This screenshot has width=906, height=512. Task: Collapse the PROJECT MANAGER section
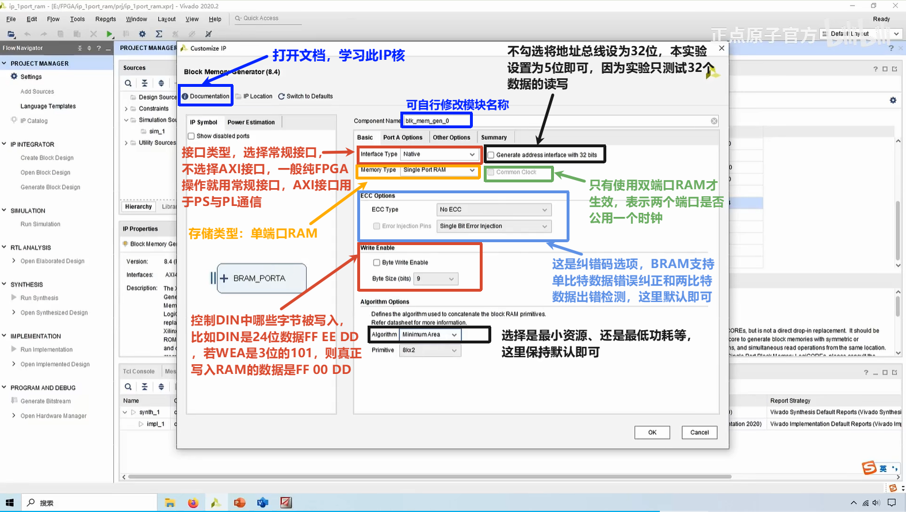point(5,63)
